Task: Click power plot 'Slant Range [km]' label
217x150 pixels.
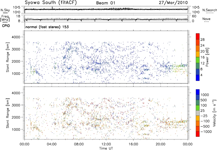Action: click(8, 57)
